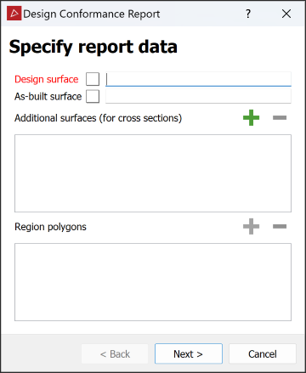This screenshot has height=373, width=306.
Task: Close the Design Conformance Report dialog
Action: [x=286, y=14]
